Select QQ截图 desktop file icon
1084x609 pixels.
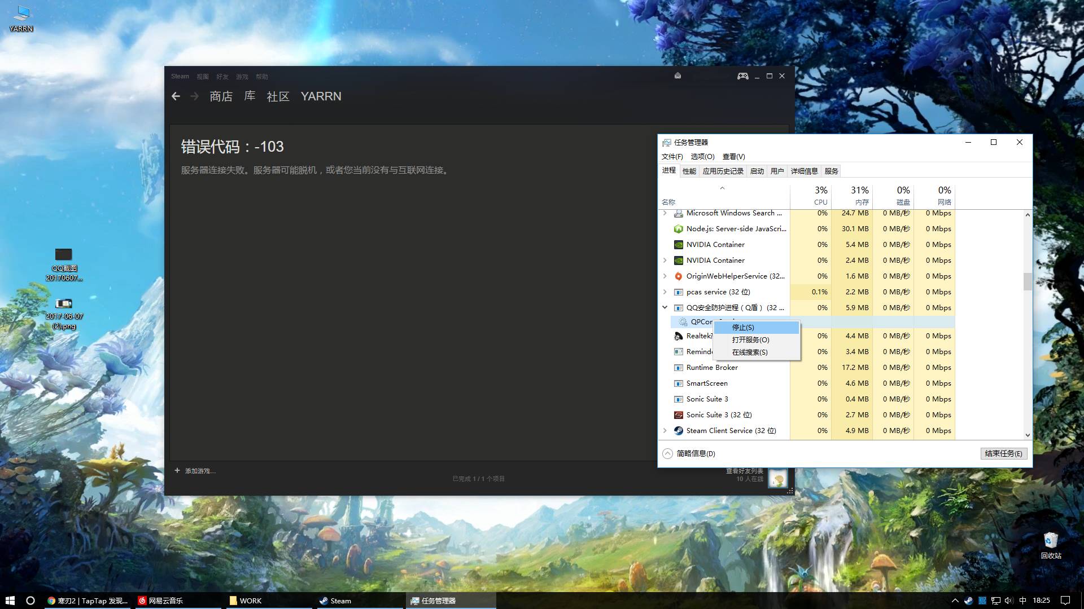64,264
